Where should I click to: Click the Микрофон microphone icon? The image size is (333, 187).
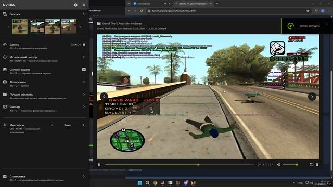tap(5, 125)
